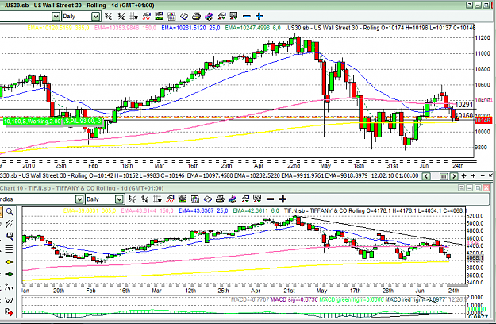Screen dimensions: 496x324
Task: Click the MACD sig value label
Action: (294, 299)
